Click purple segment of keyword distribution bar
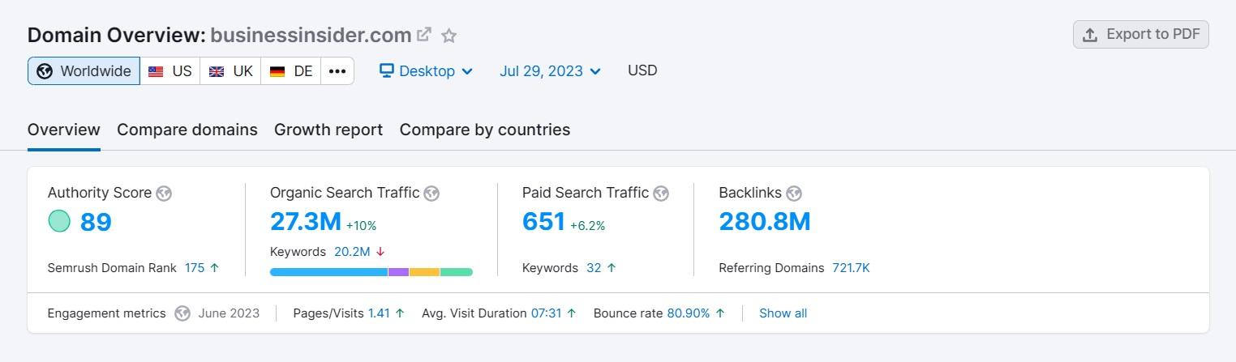 tap(398, 272)
